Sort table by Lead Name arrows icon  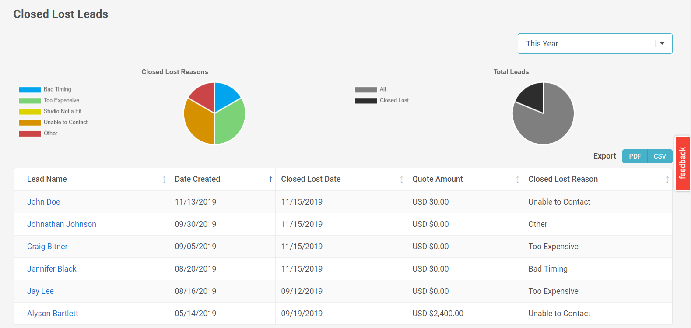coord(164,180)
